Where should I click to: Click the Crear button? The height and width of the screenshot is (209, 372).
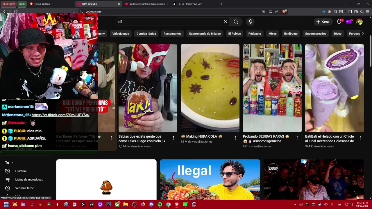click(x=323, y=22)
